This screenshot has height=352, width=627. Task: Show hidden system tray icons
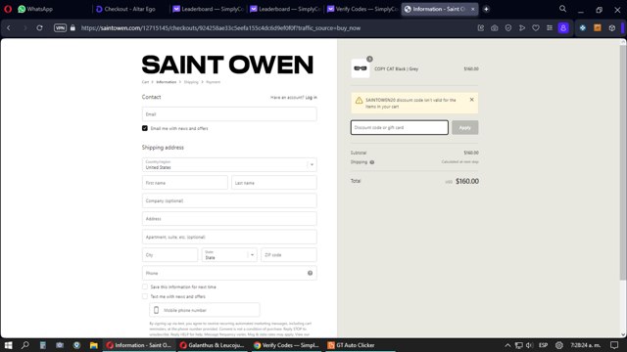point(507,345)
